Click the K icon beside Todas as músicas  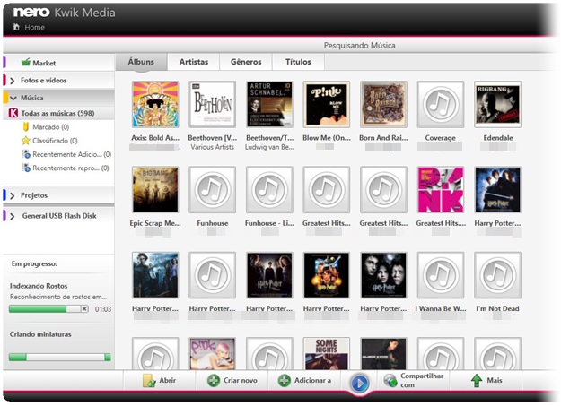(x=13, y=113)
